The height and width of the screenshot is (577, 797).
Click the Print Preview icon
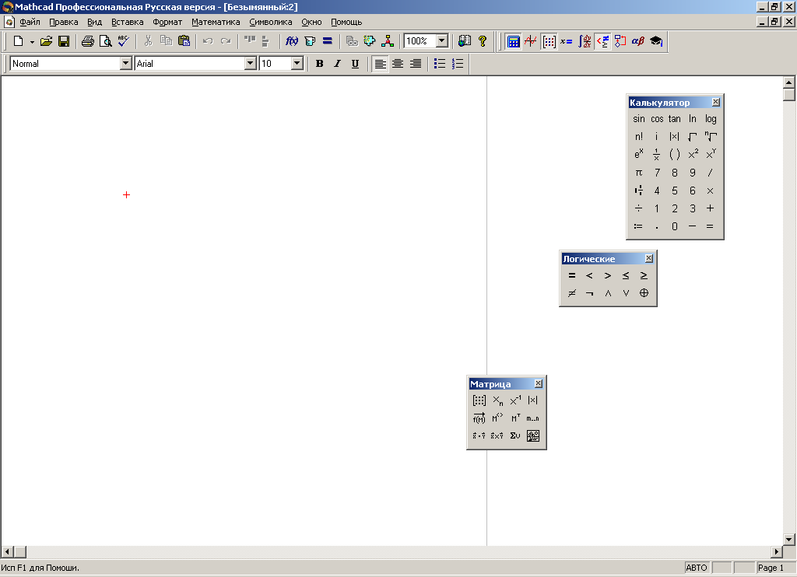(106, 41)
